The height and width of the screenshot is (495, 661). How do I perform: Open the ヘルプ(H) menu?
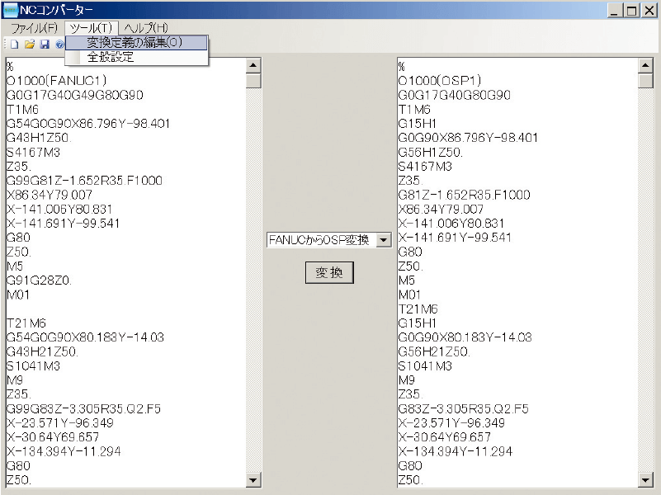tap(145, 26)
